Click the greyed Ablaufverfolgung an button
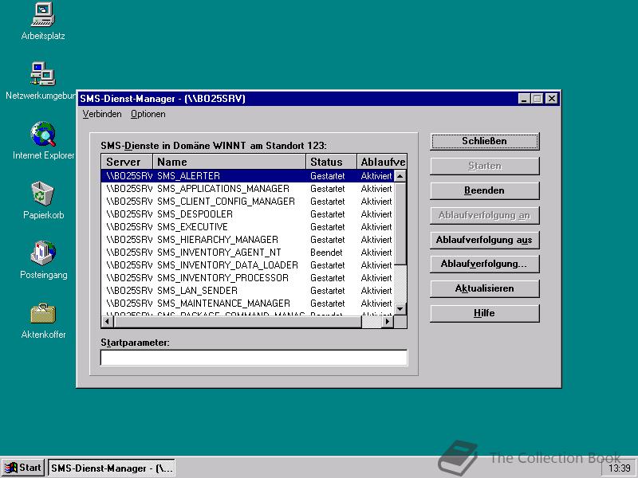 [x=485, y=215]
